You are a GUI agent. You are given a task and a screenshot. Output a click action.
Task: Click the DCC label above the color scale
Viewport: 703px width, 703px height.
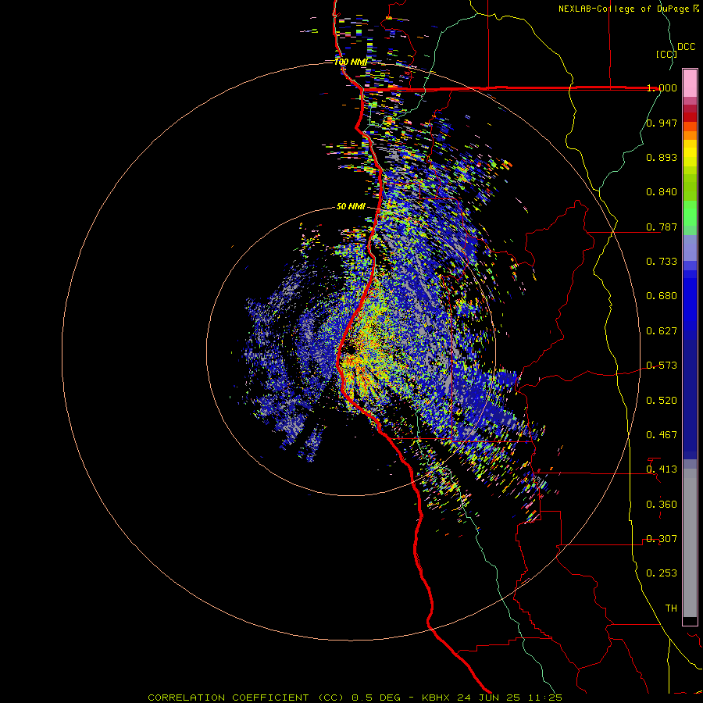click(x=686, y=47)
